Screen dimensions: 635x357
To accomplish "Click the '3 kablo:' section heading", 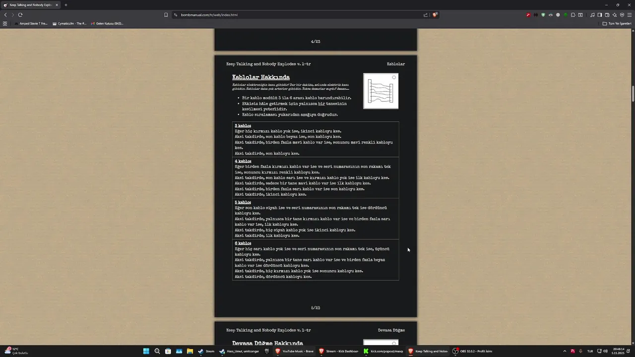I will (243, 125).
